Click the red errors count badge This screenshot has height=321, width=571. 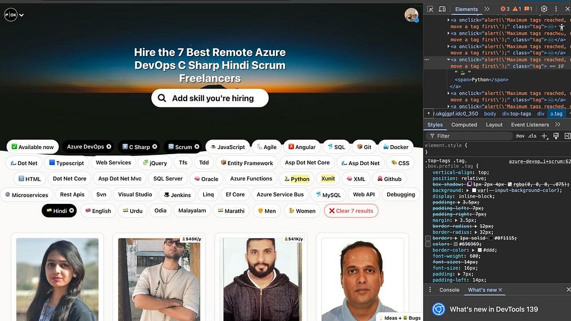505,9
